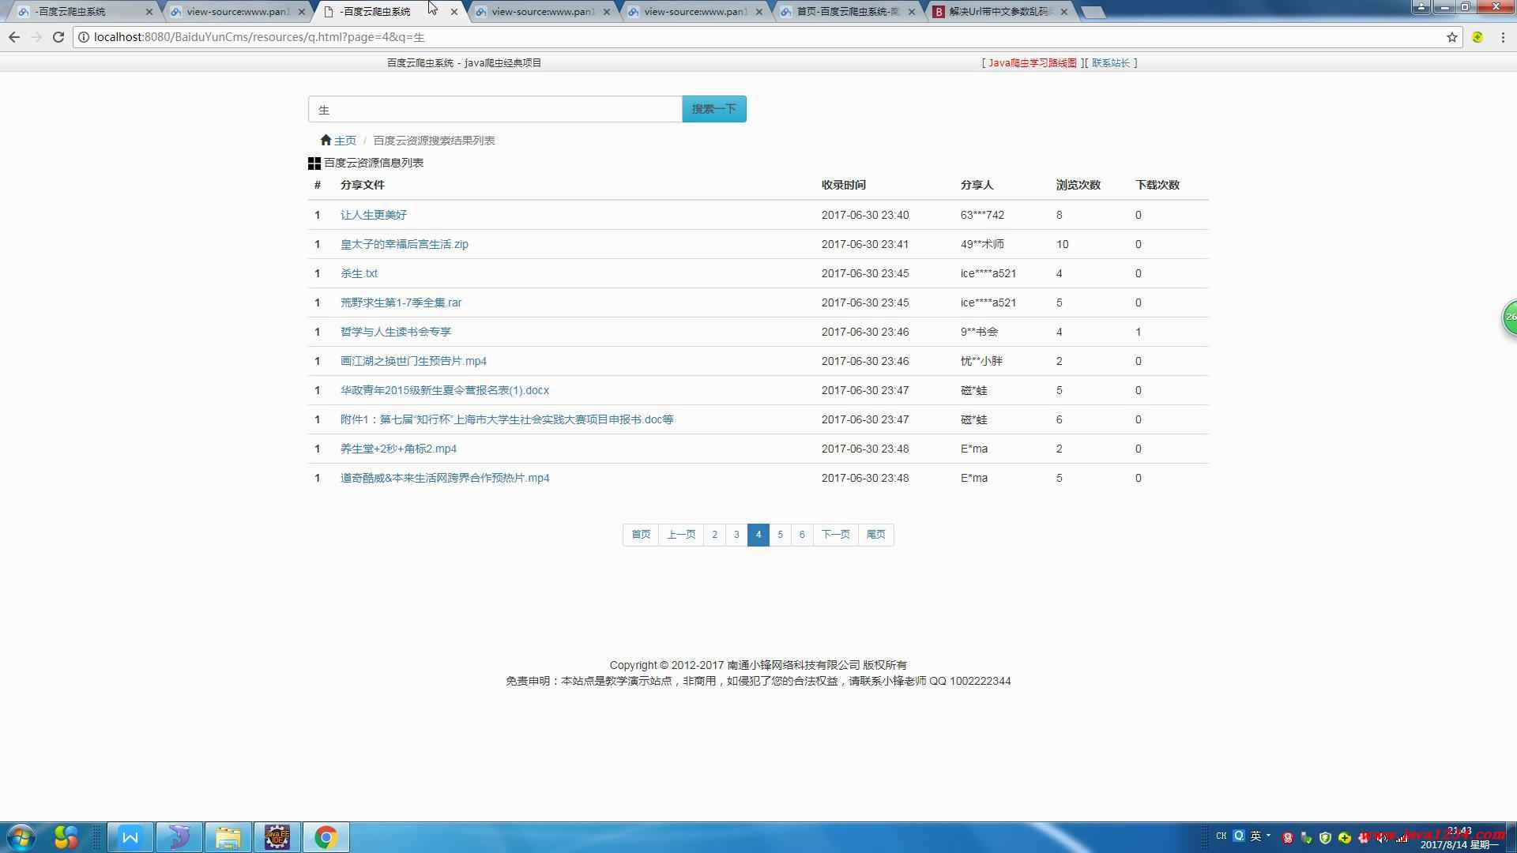Go to 首页 in pagination
Image resolution: width=1517 pixels, height=853 pixels.
tap(641, 535)
